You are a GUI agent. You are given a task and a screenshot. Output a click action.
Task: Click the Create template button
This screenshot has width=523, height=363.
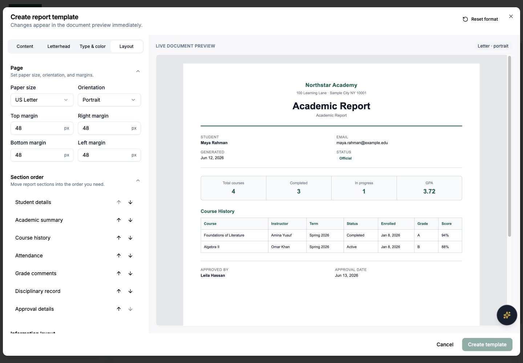point(487,344)
